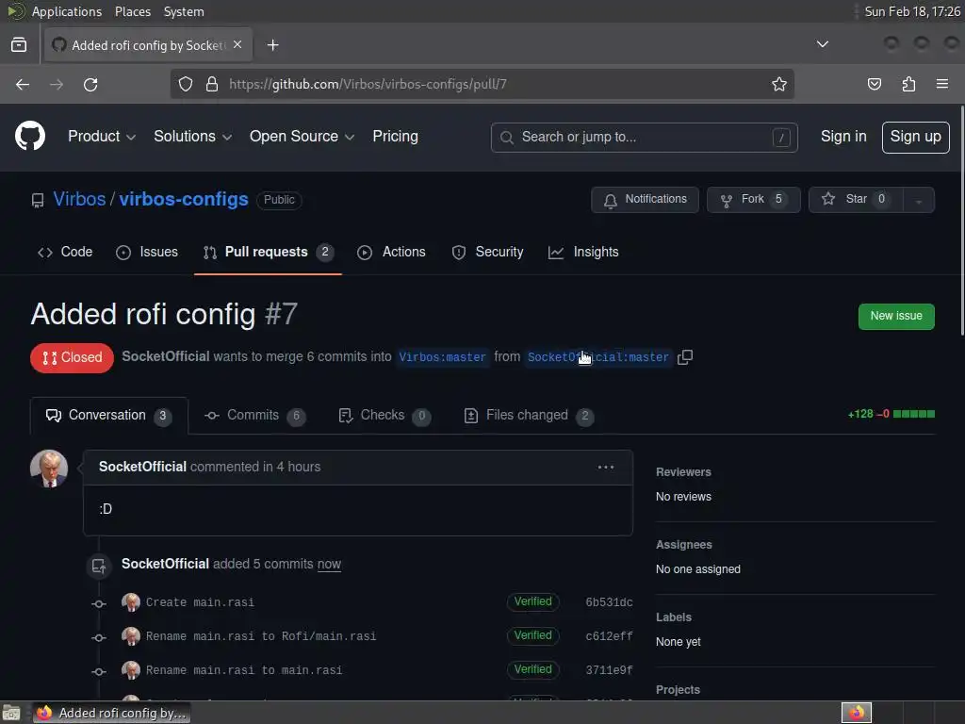Select the Conversation tab
This screenshot has height=724, width=965.
point(109,416)
